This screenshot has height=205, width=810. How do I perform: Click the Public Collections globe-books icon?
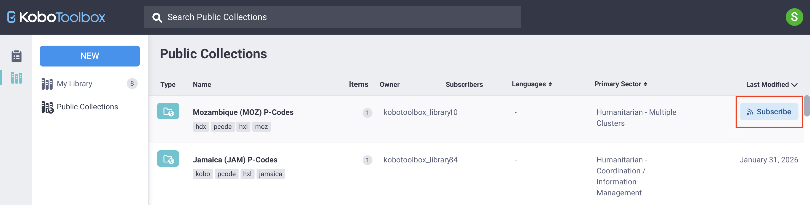click(47, 107)
